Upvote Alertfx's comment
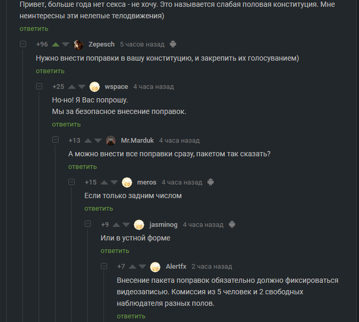The height and width of the screenshot is (322, 359). click(x=132, y=267)
